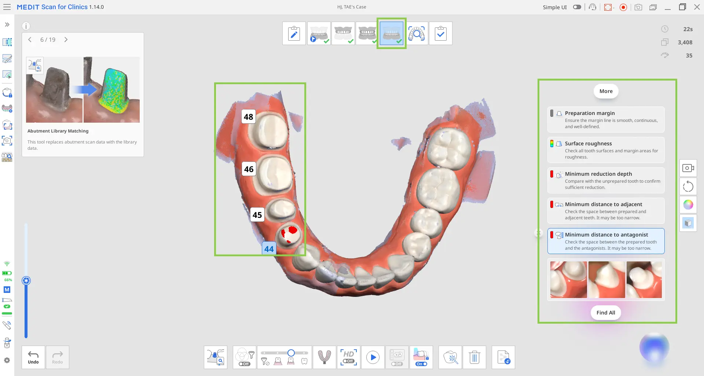The image size is (704, 376).
Task: Click highlighted tooth label 44
Action: (269, 249)
